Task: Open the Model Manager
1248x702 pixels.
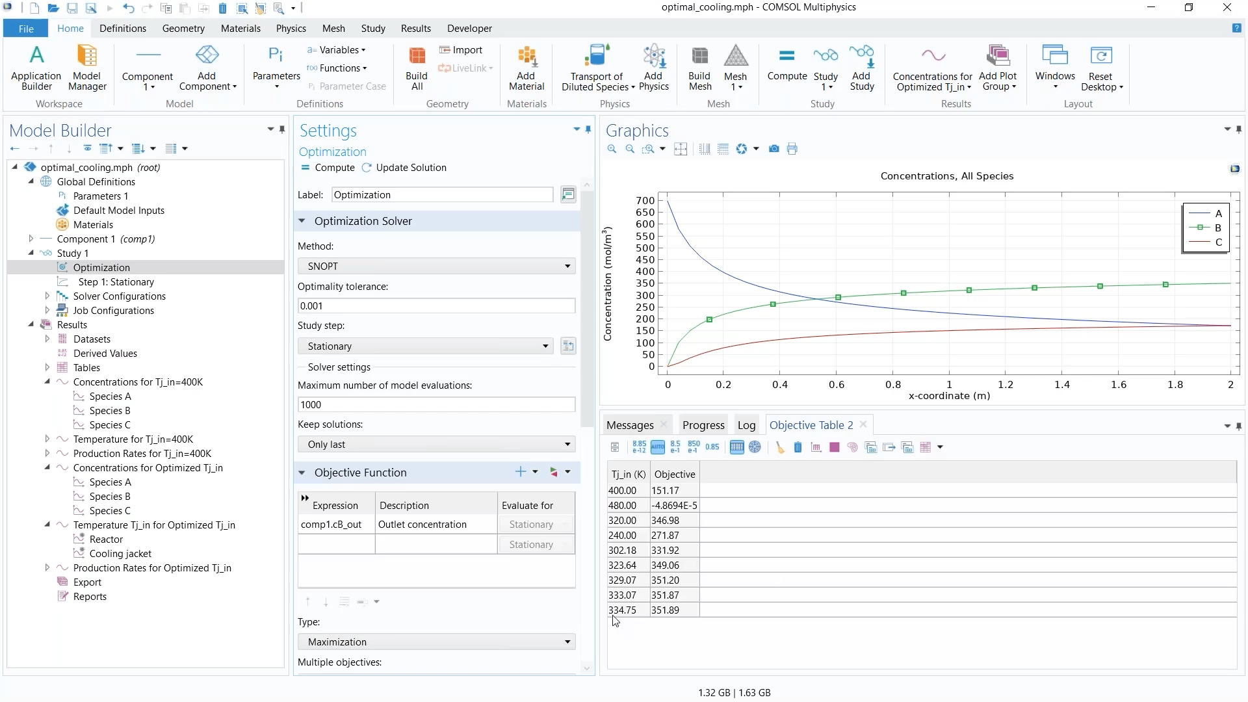Action: click(x=87, y=68)
